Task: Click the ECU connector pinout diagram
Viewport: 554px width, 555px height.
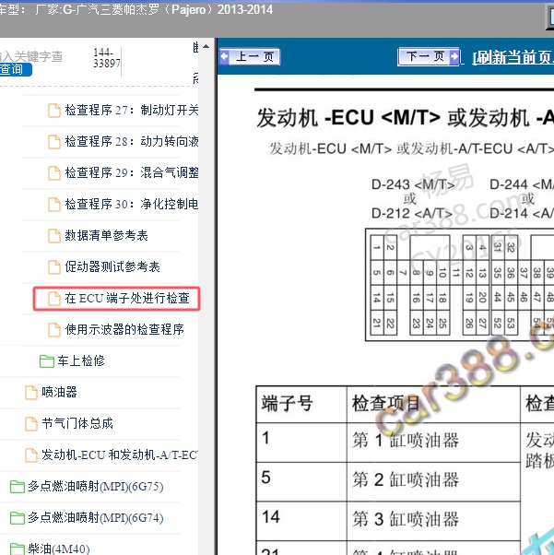Action: 459,285
